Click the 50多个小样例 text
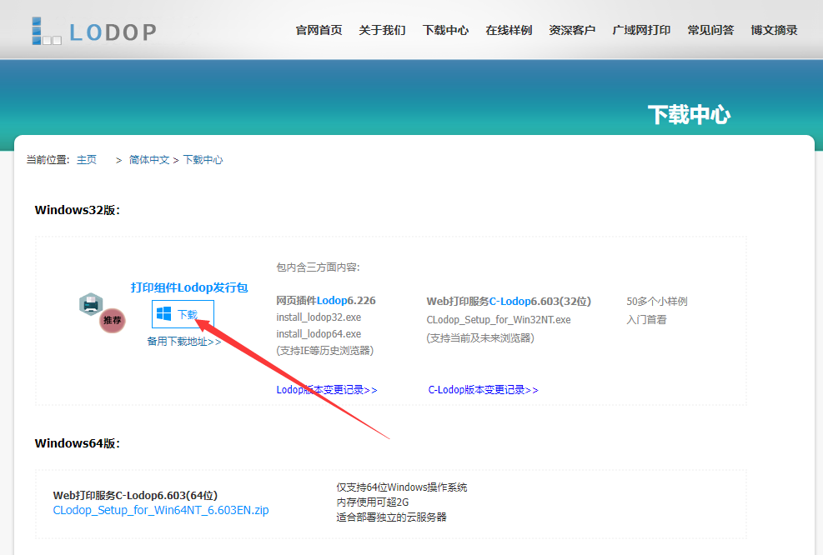The image size is (823, 555). (x=656, y=301)
